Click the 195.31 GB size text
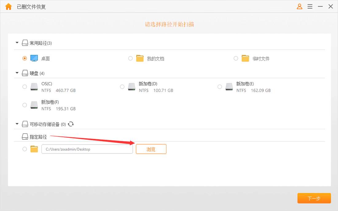 66,109
